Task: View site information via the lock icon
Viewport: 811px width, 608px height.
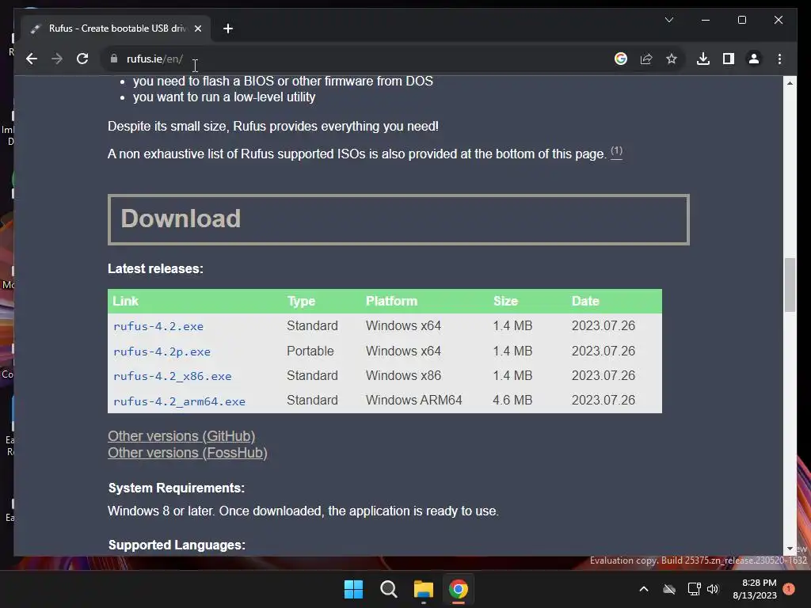Action: coord(114,59)
